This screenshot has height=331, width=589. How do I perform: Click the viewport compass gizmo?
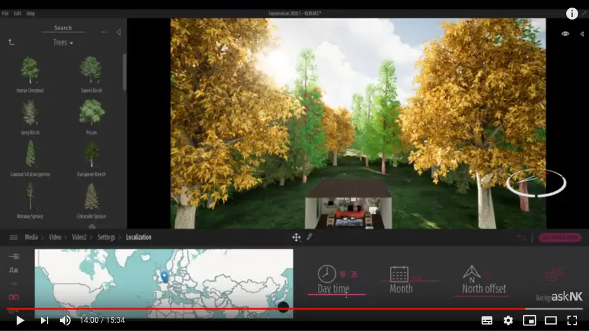pos(536,183)
